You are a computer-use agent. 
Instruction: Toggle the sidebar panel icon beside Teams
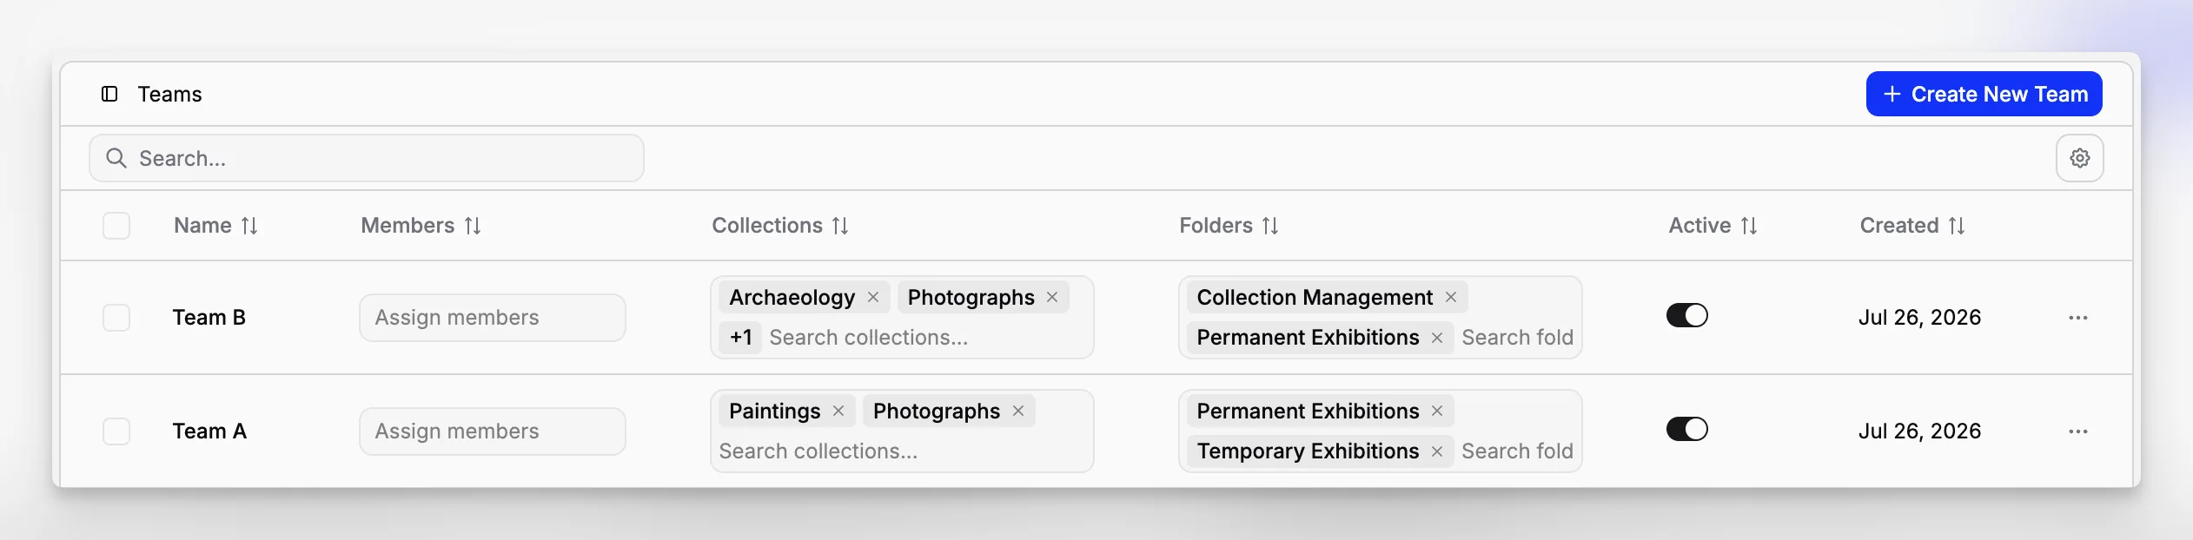point(109,94)
